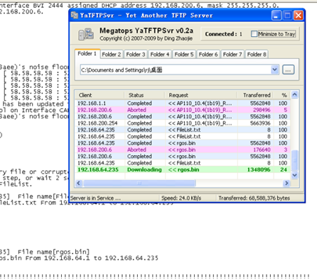Click the list scroll up arrow
The image size is (317, 280).
tap(294, 95)
